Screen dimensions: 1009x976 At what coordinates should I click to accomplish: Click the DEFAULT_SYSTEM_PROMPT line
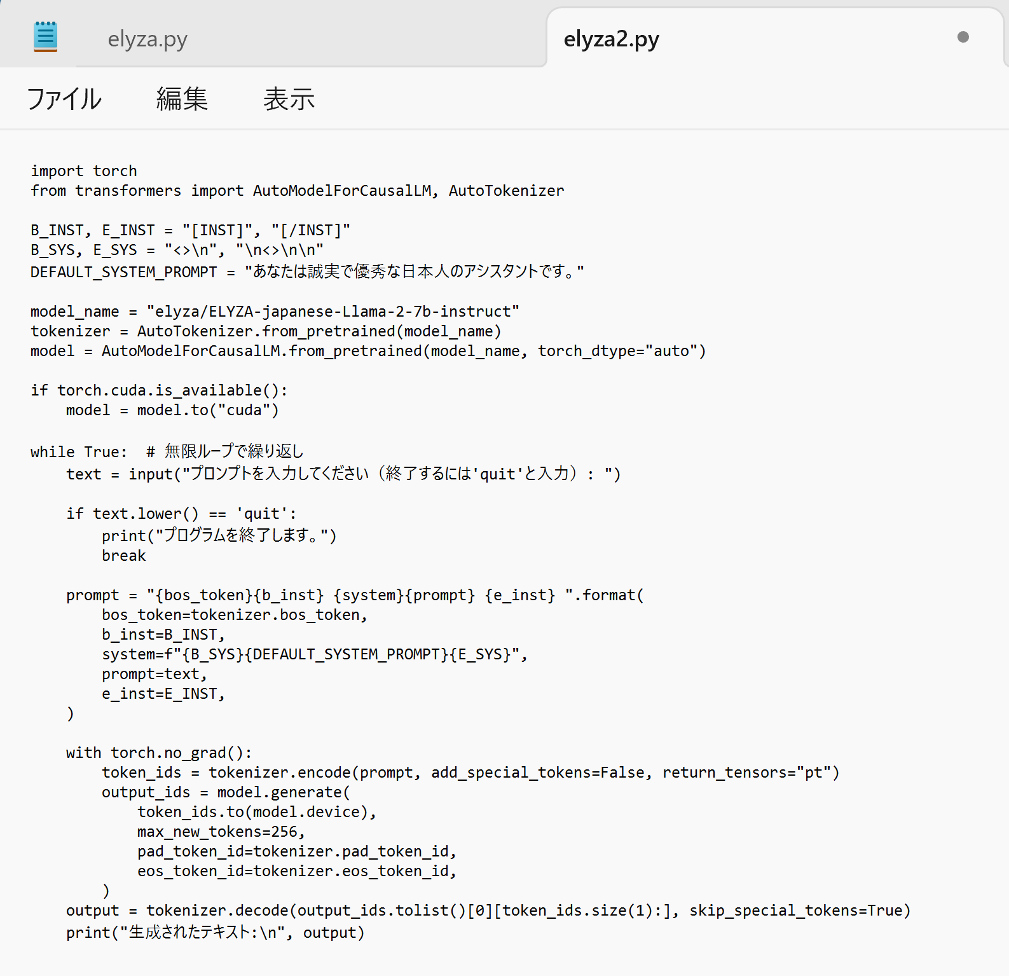click(x=308, y=271)
